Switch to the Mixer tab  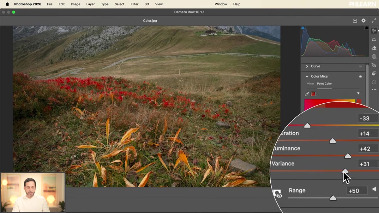click(x=310, y=83)
